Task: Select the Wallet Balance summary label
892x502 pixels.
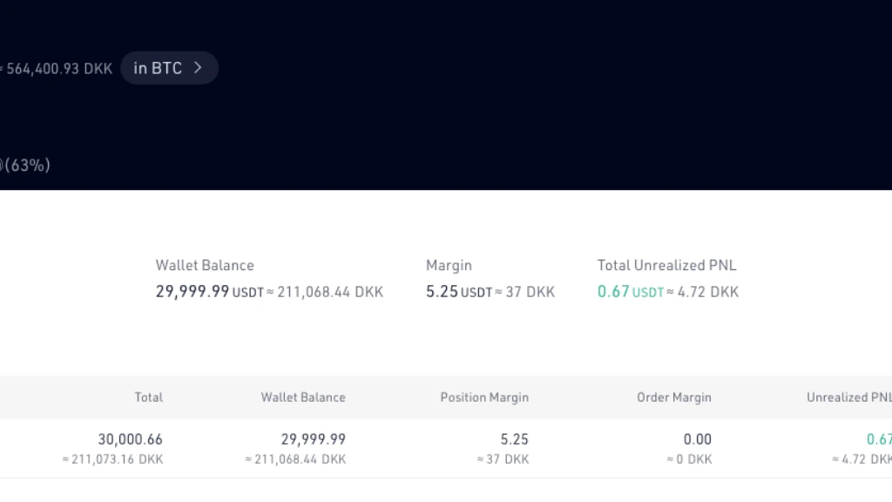Action: tap(205, 265)
